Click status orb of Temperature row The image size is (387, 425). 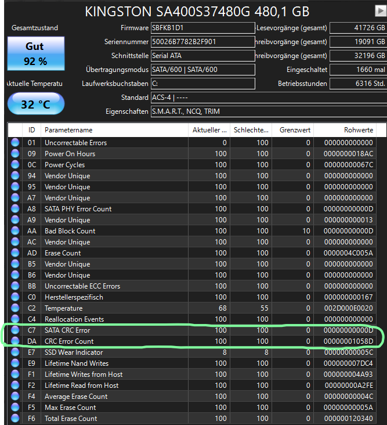(x=15, y=308)
